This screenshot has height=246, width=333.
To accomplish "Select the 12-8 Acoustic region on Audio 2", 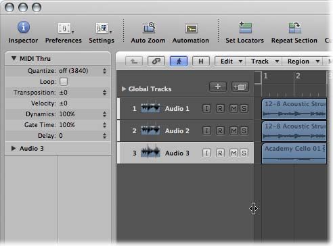I will tap(294, 131).
